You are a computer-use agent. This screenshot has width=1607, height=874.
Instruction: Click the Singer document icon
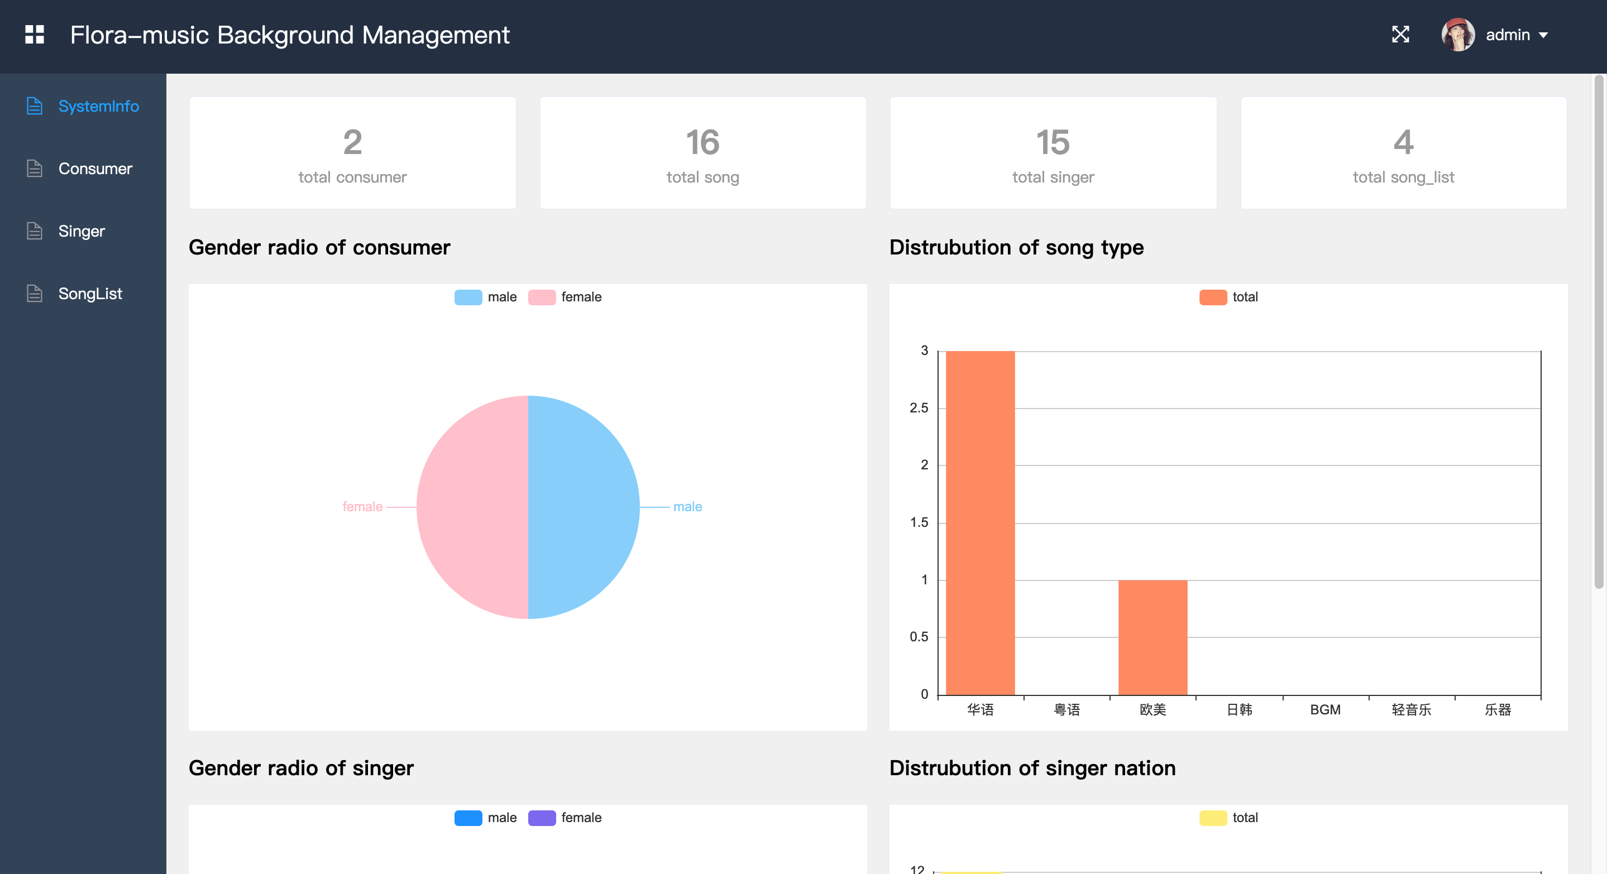pyautogui.click(x=34, y=230)
